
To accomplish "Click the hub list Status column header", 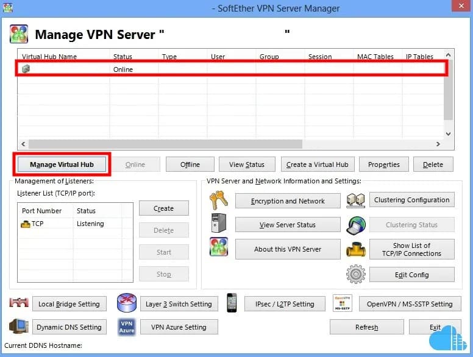I will click(135, 56).
